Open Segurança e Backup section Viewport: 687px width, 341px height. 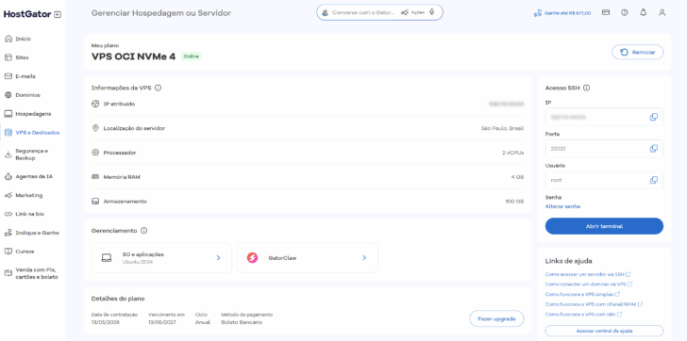coord(33,154)
